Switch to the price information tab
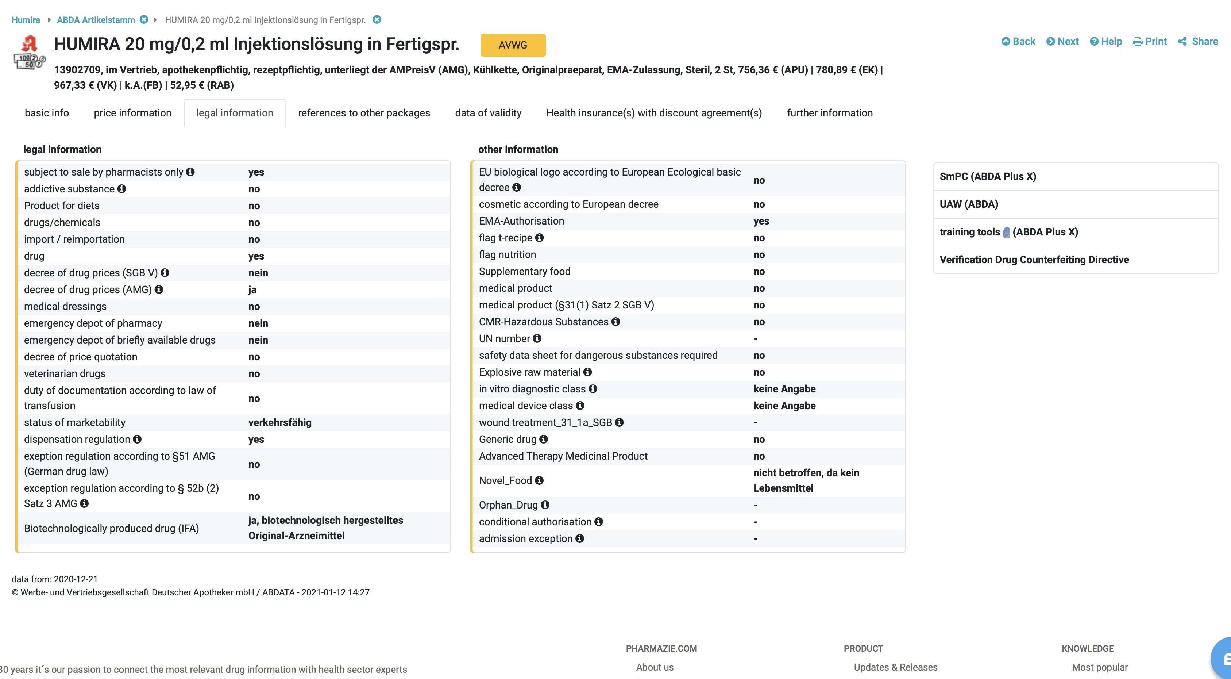The image size is (1231, 679). coord(132,113)
